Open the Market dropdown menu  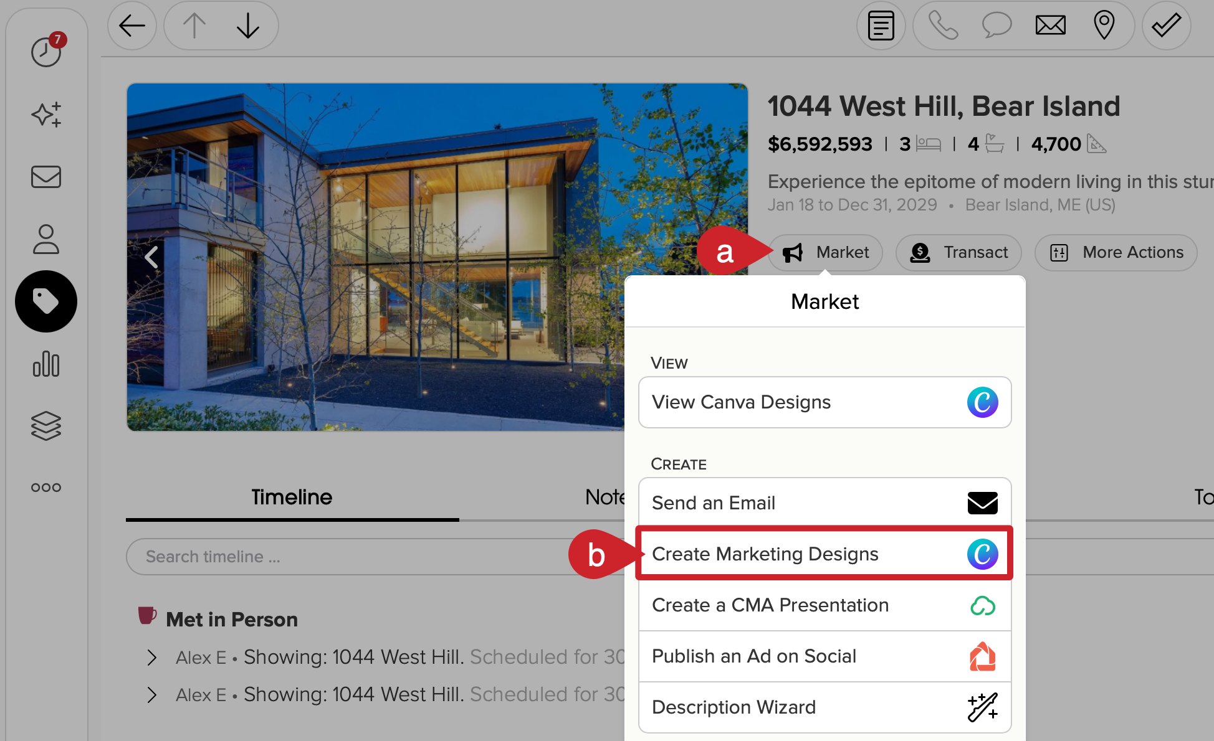pyautogui.click(x=825, y=253)
